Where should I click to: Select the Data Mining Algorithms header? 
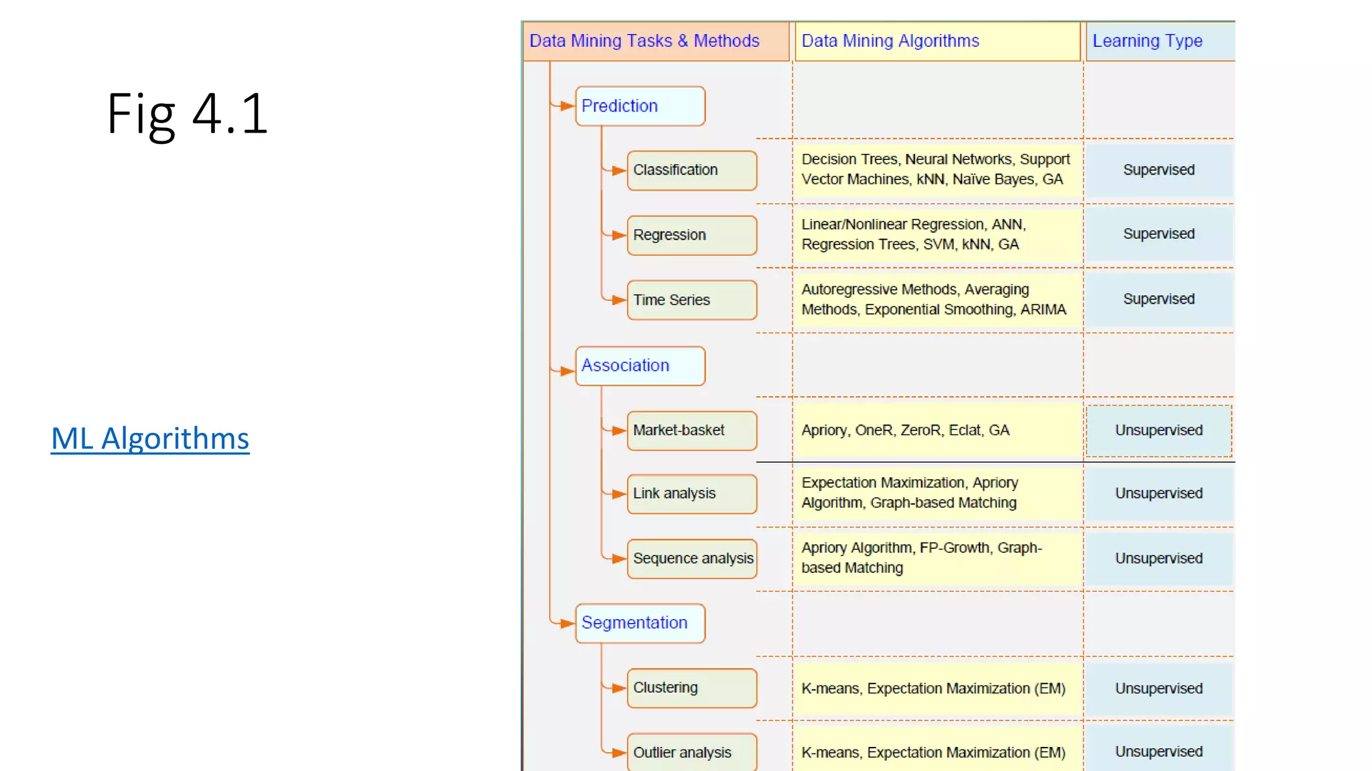tap(937, 41)
